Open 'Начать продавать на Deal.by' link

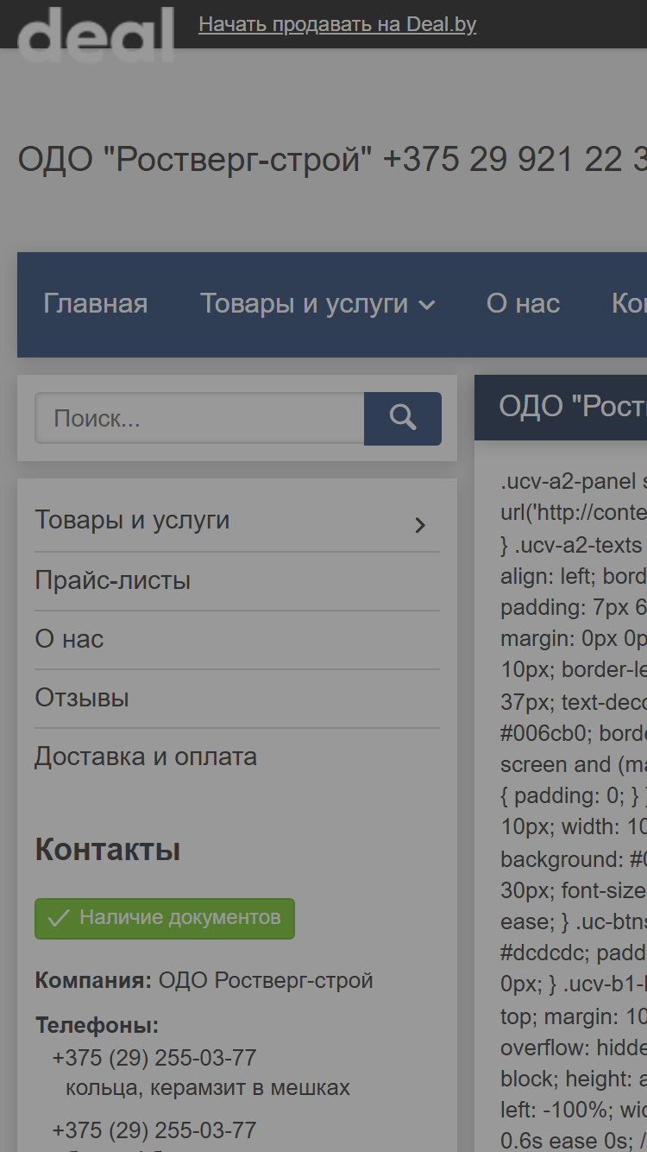tap(337, 24)
